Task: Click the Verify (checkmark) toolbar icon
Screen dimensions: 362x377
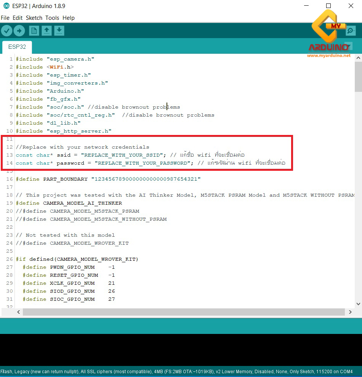Action: [x=6, y=30]
